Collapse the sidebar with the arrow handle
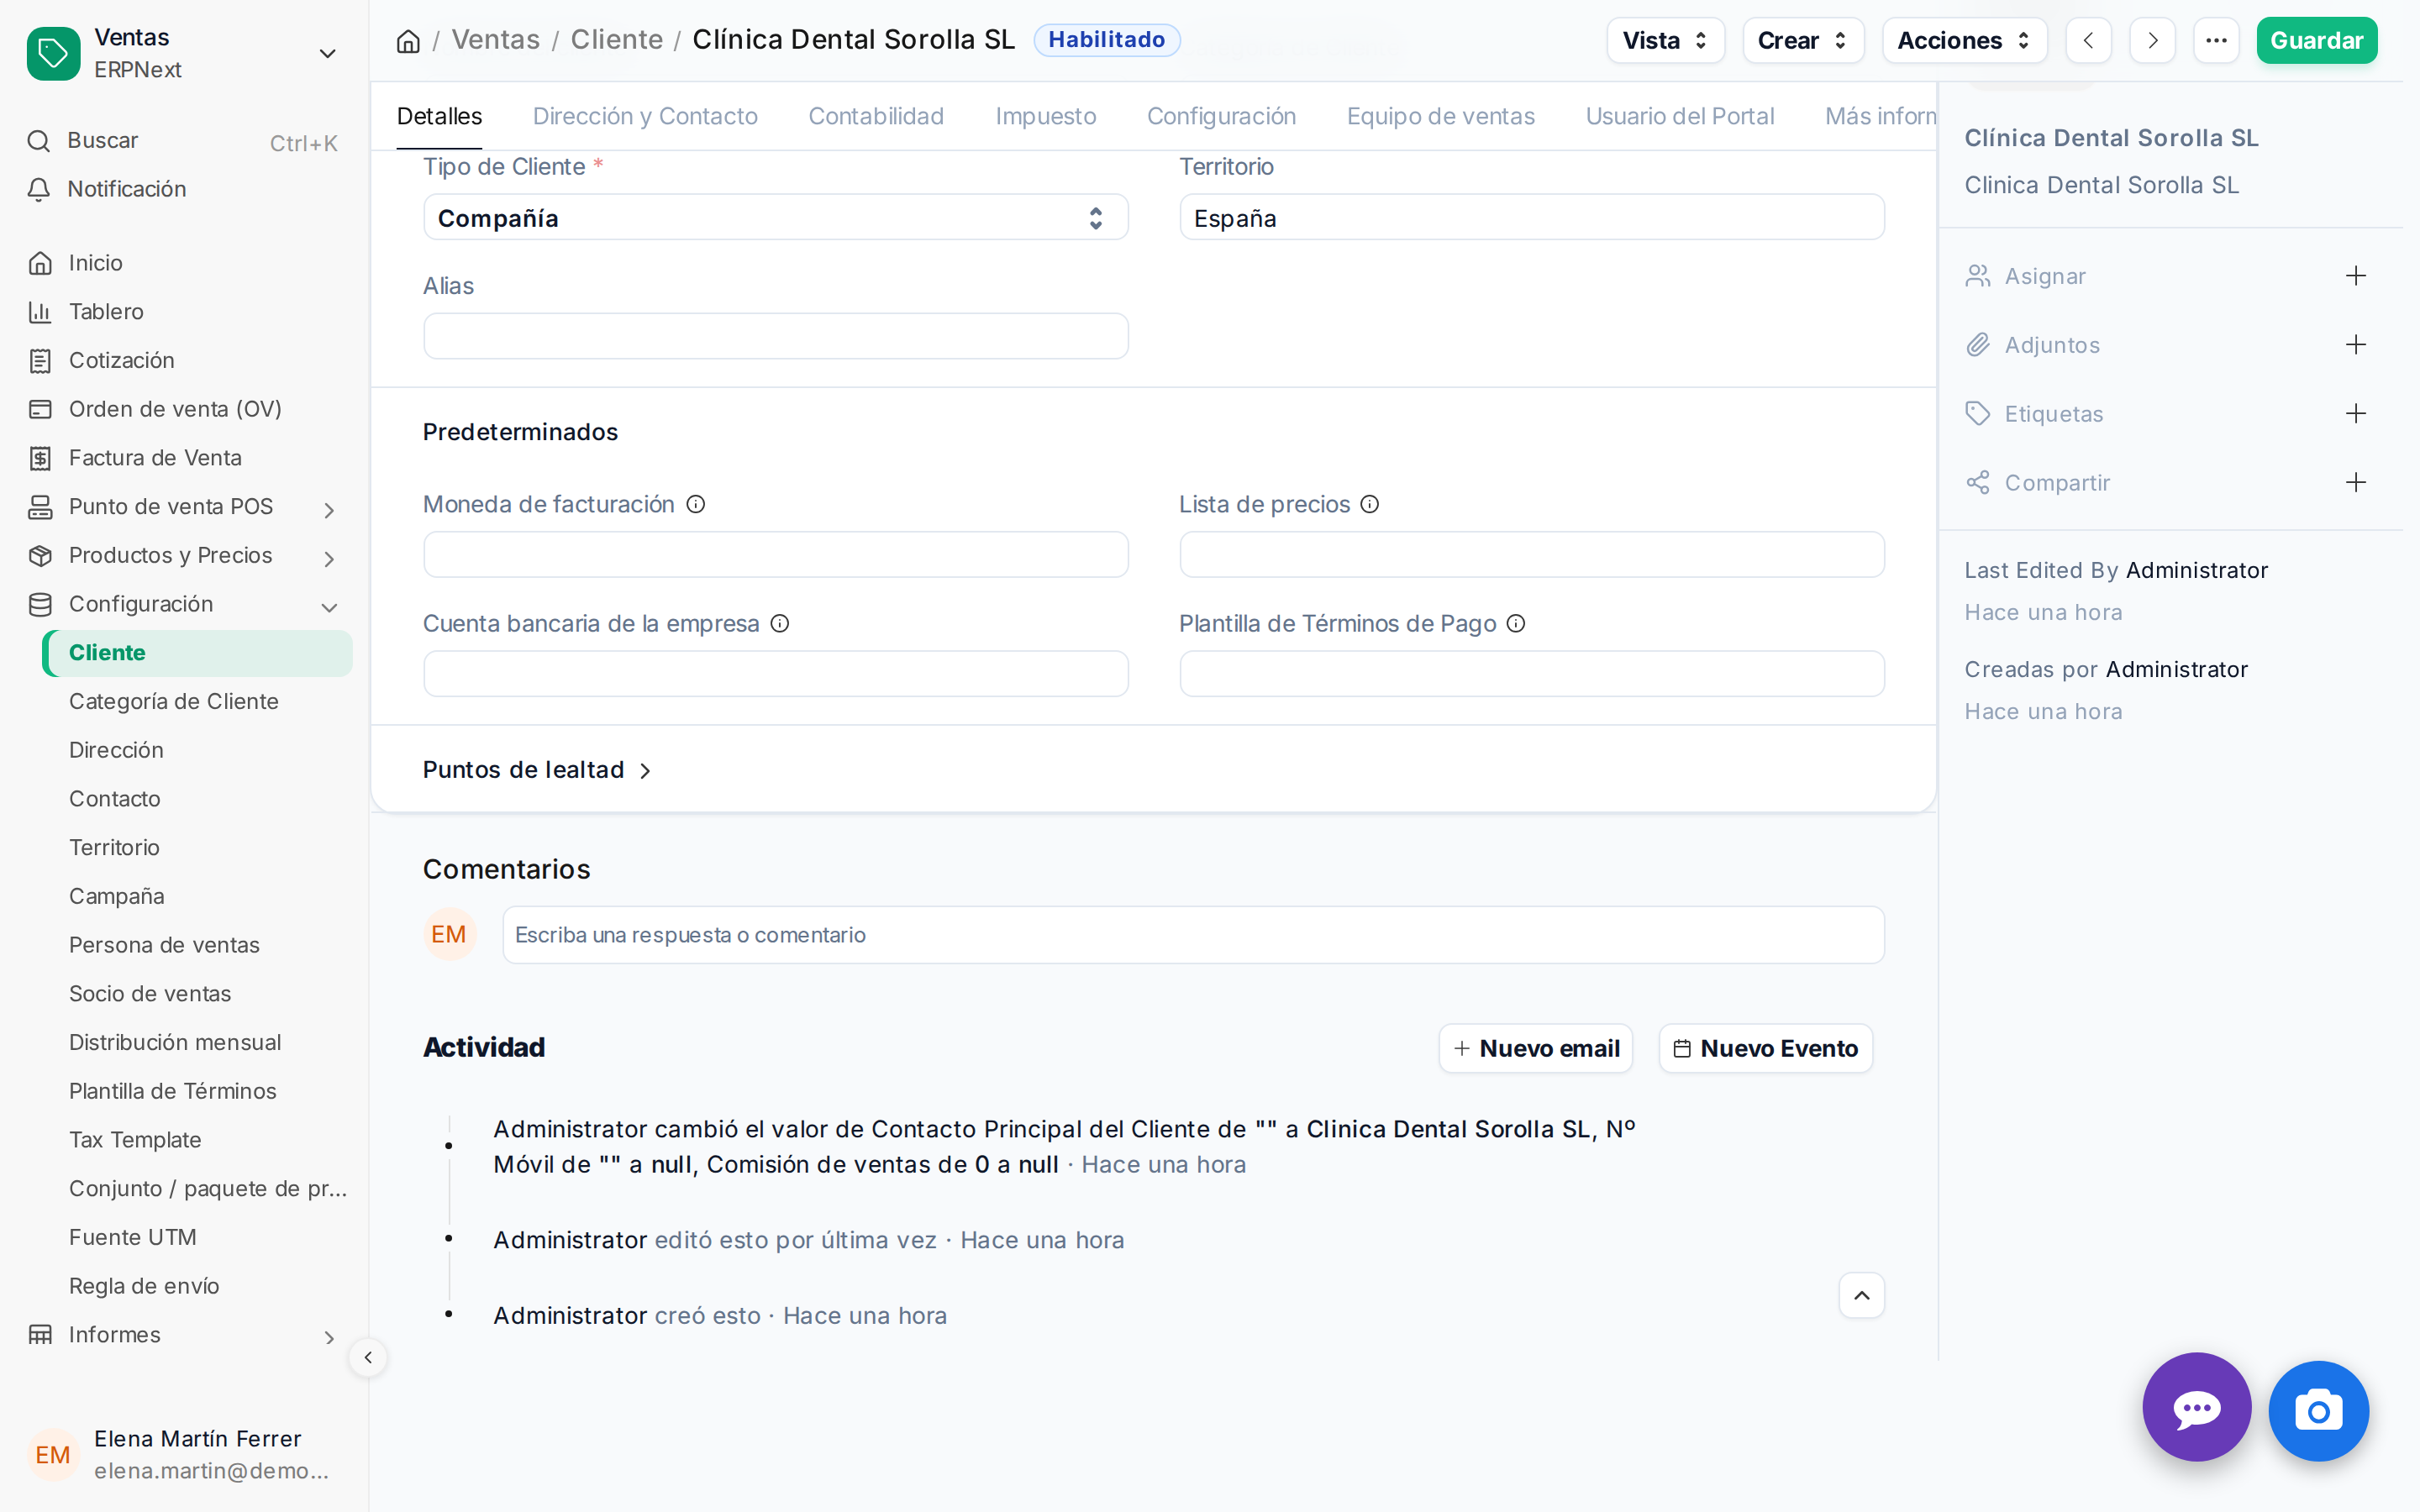Screen dimensions: 2420x1512 click(368, 1357)
